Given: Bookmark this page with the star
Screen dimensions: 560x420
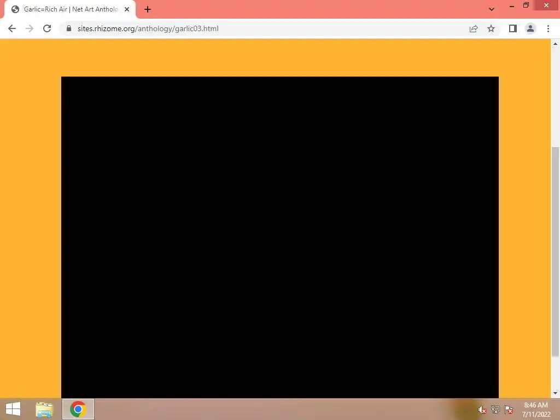Looking at the screenshot, I should click(491, 28).
